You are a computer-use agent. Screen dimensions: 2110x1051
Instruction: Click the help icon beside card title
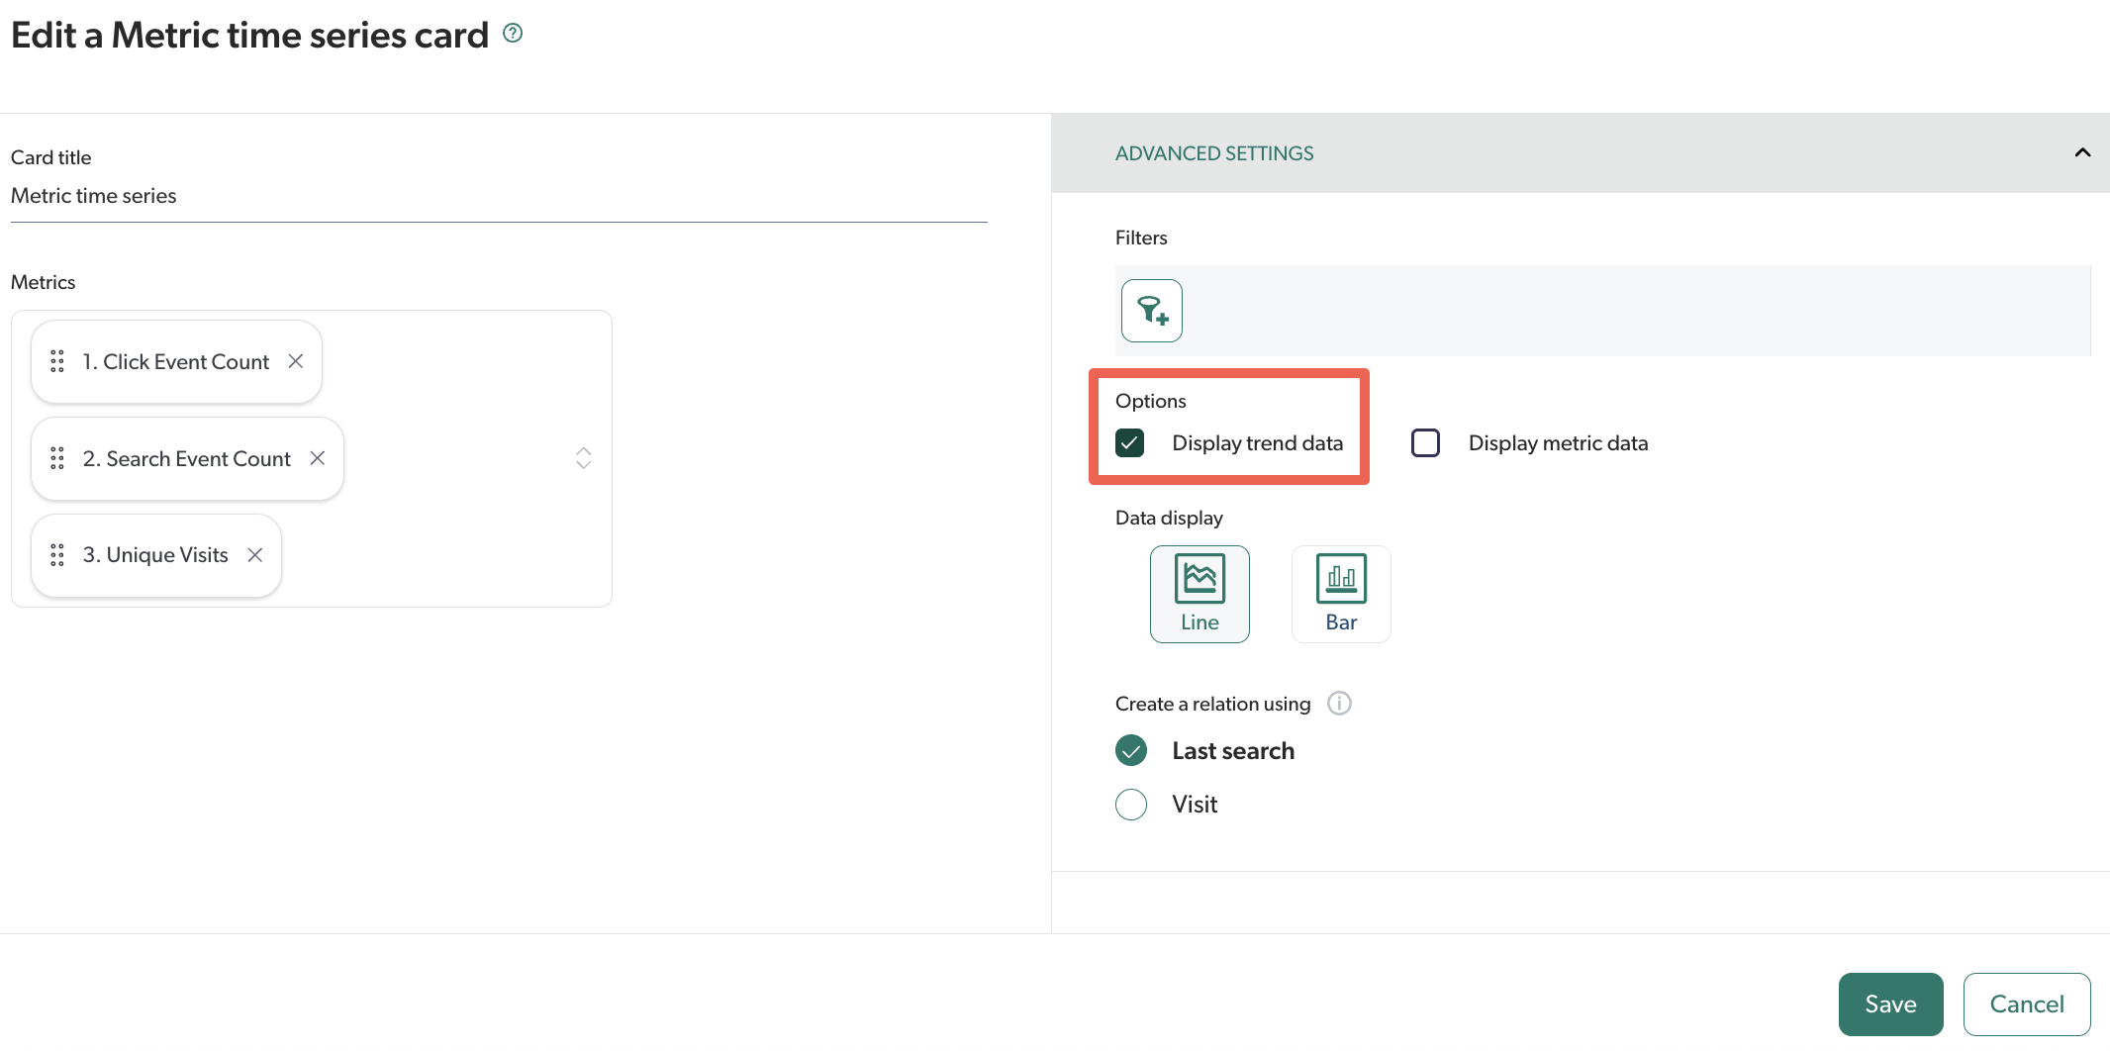[513, 33]
